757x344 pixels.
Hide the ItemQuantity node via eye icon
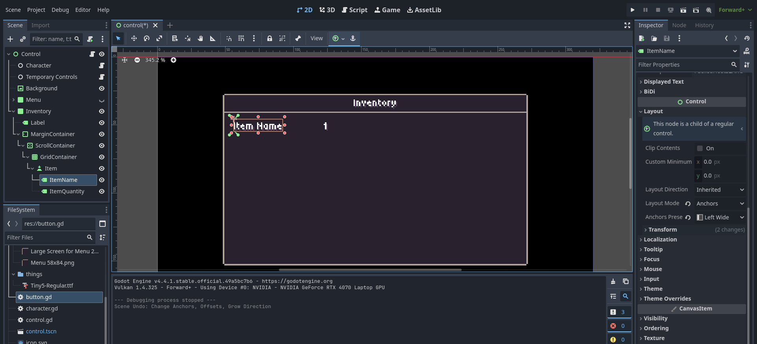(102, 191)
